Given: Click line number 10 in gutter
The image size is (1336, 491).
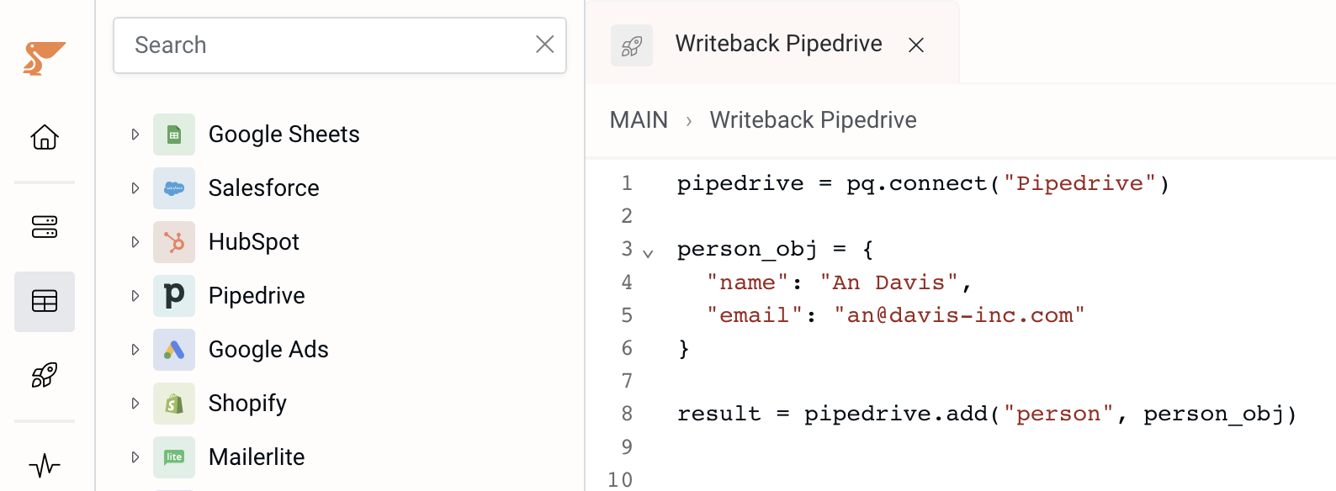Looking at the screenshot, I should pos(620,479).
